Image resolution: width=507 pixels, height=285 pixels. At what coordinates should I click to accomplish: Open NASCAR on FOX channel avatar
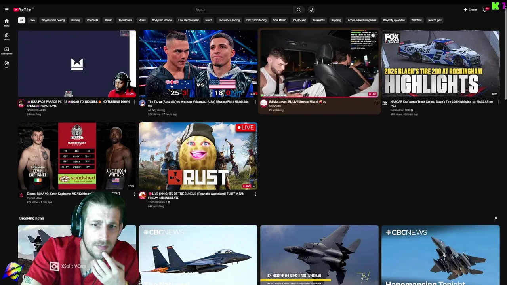(x=385, y=103)
